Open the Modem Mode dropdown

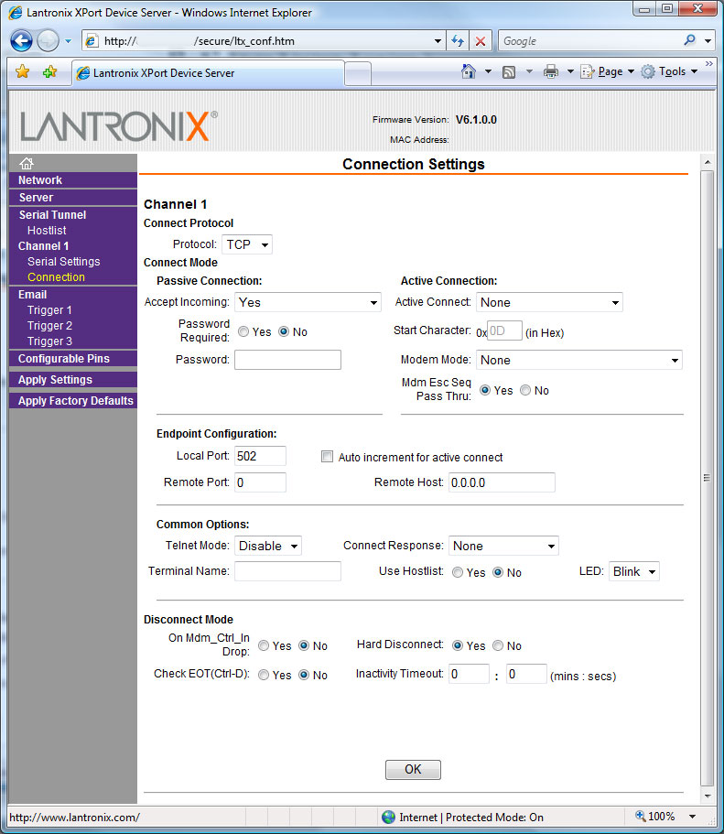coord(578,360)
